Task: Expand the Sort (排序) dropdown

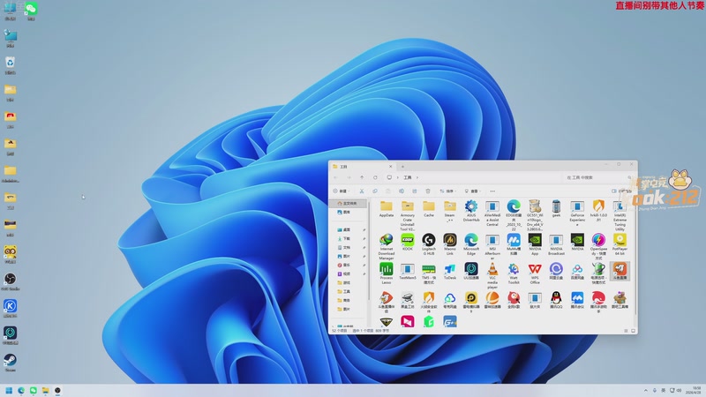Action: tap(447, 191)
